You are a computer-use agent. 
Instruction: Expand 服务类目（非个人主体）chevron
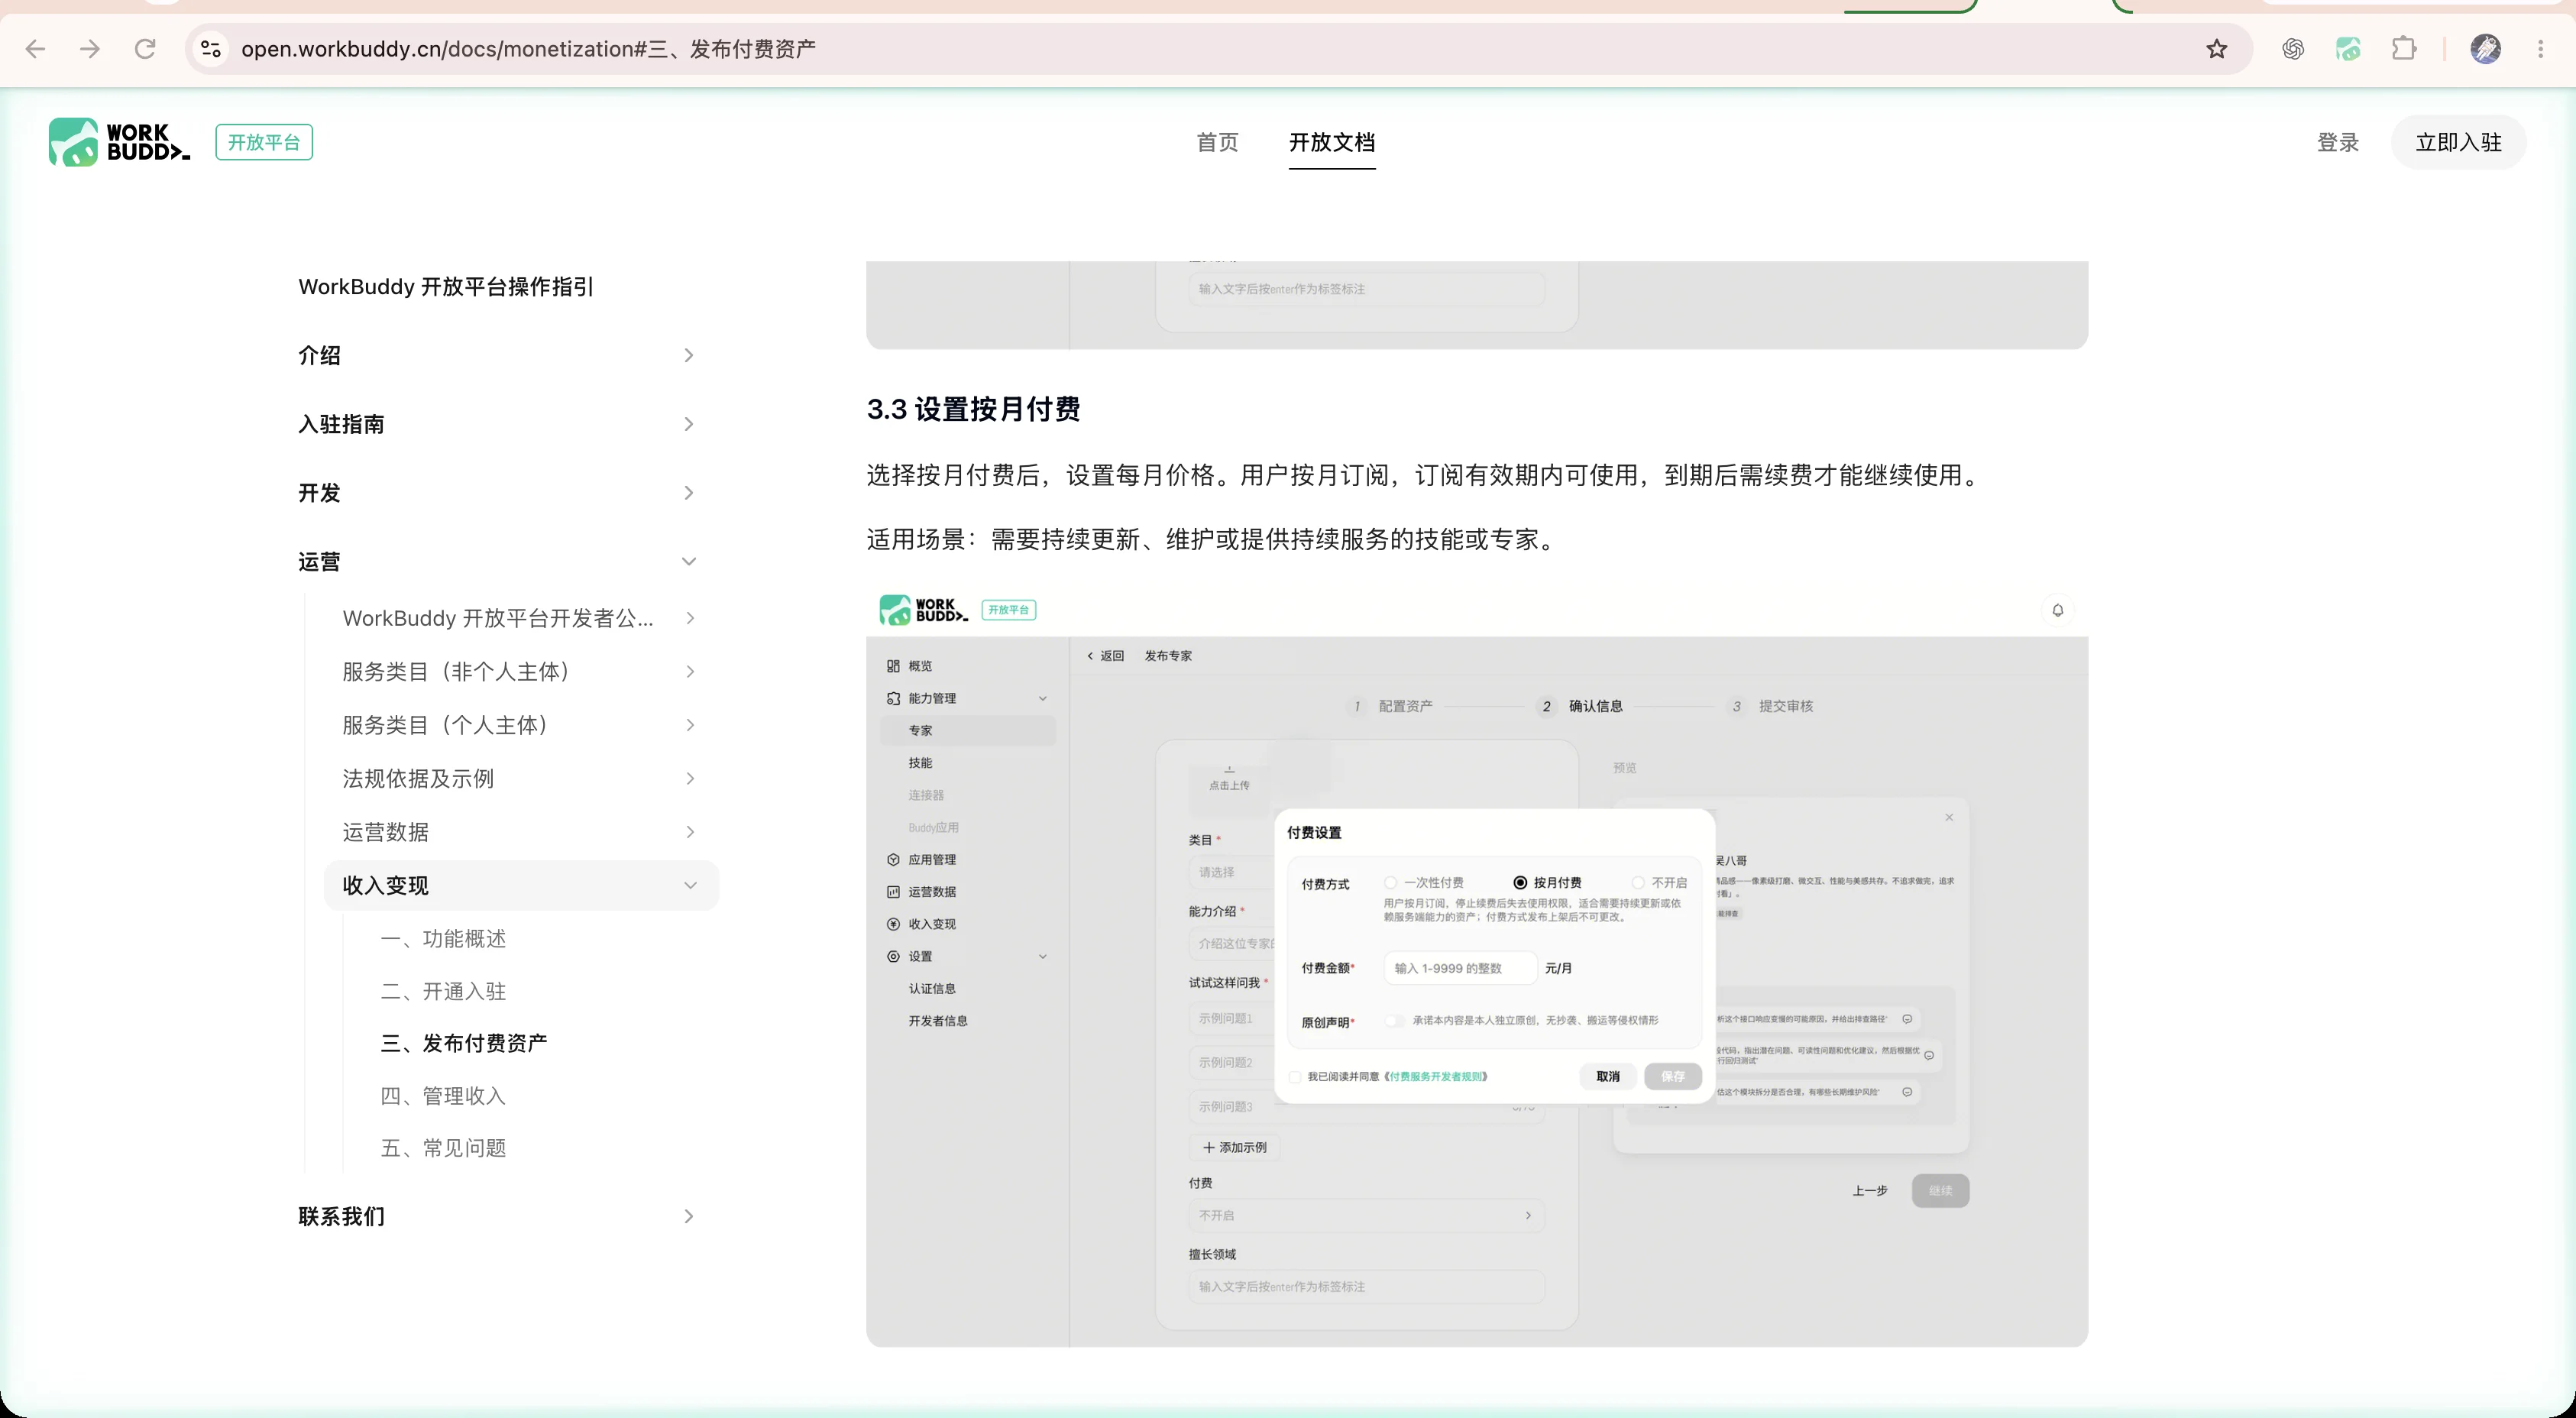tap(690, 671)
